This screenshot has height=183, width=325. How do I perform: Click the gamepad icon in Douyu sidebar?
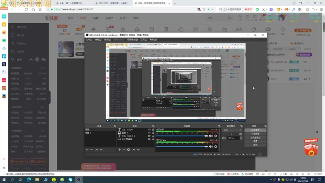(13, 51)
